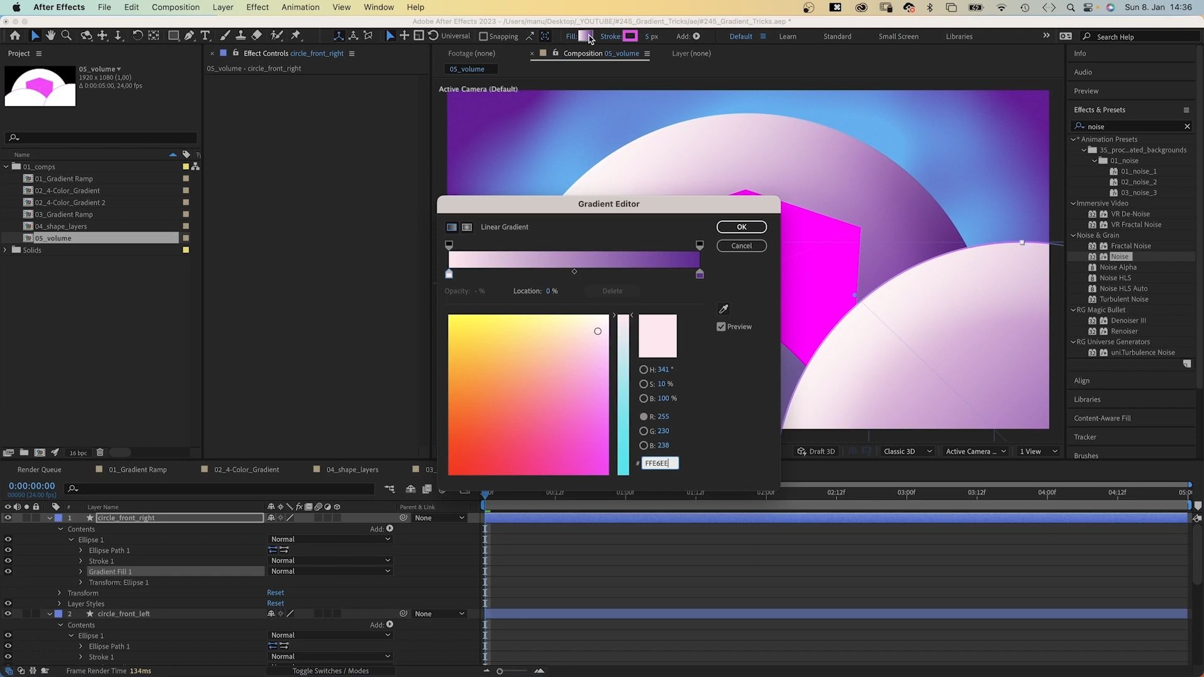Viewport: 1204px width, 677px height.
Task: Choose the Radial Gradient type icon
Action: pos(467,227)
